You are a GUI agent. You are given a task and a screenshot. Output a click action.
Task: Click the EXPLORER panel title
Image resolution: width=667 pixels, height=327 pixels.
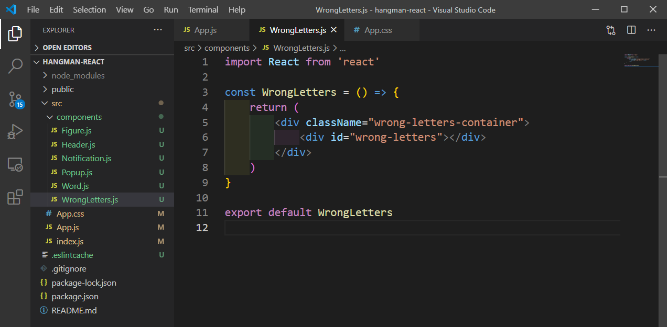click(58, 30)
